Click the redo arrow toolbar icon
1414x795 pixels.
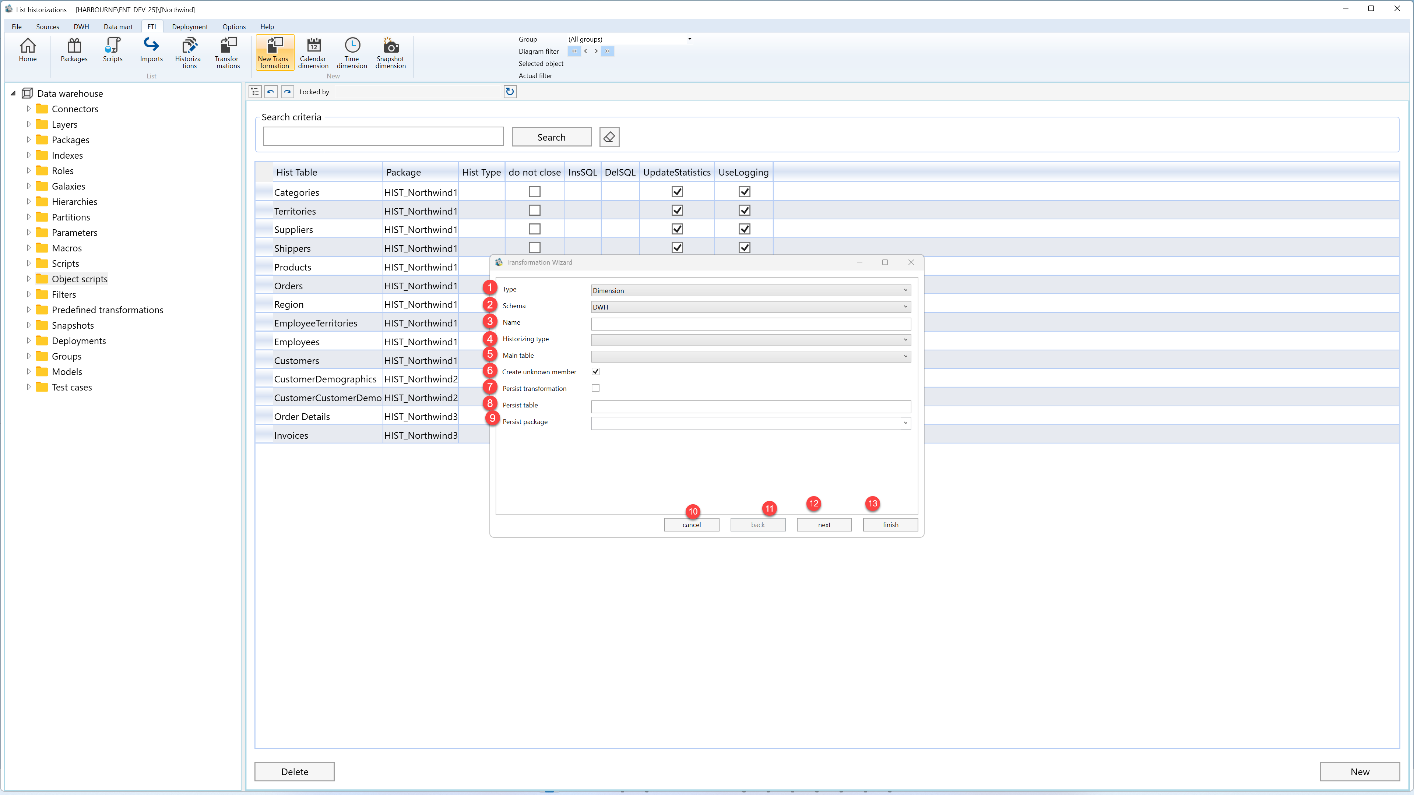click(x=288, y=92)
